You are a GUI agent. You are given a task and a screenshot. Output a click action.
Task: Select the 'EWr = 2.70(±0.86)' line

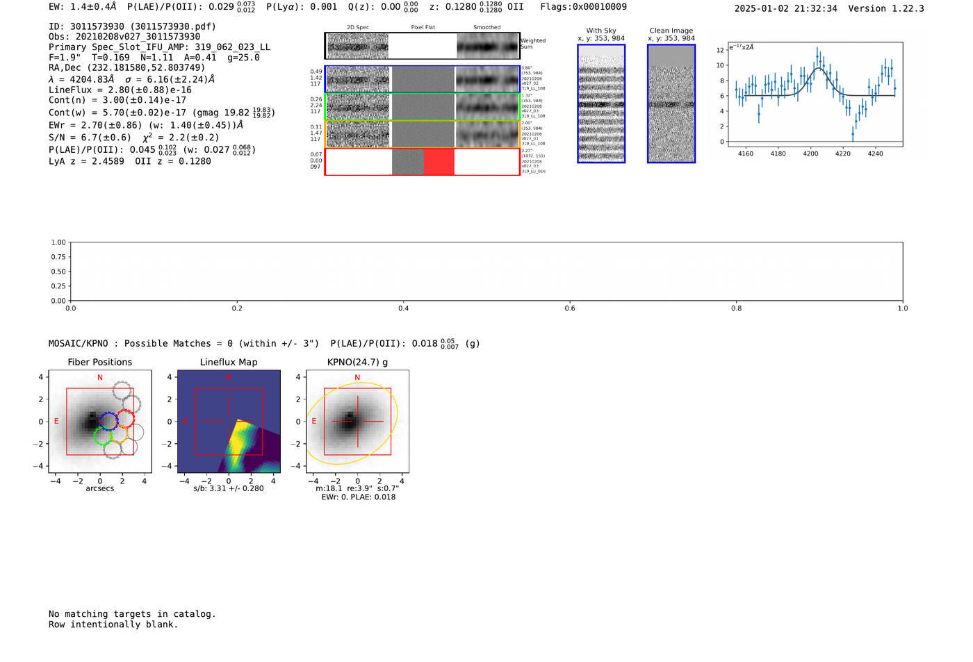(x=146, y=125)
